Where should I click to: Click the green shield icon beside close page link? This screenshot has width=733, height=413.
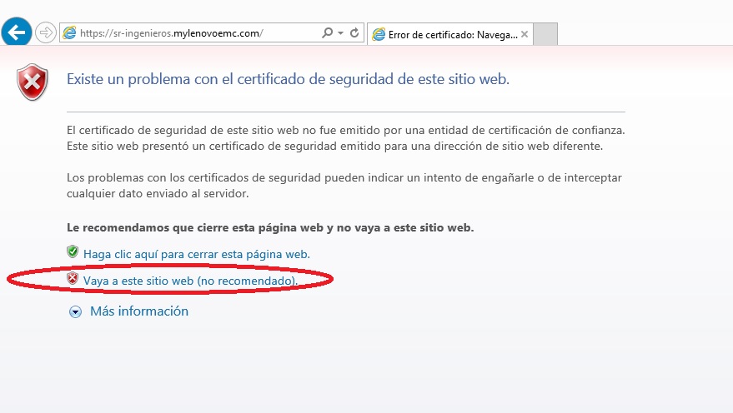pos(73,251)
